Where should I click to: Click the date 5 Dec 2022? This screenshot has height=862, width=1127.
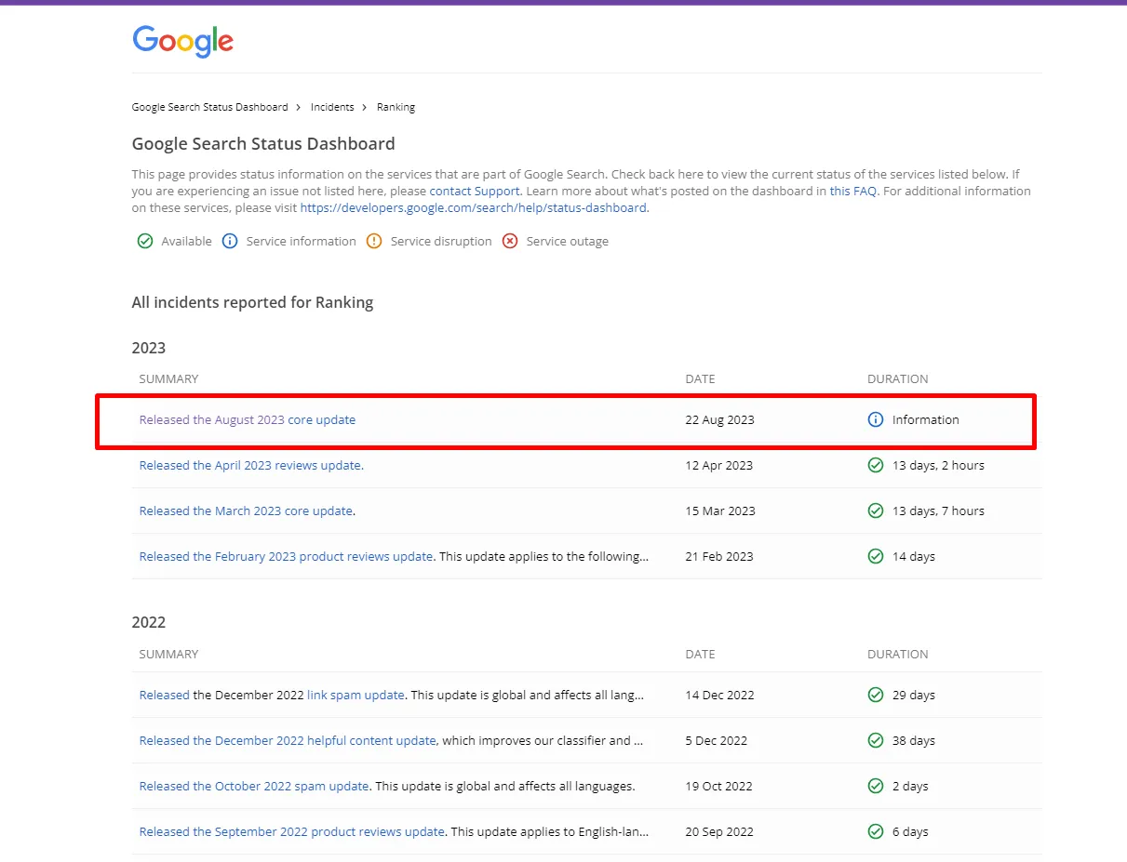[717, 740]
